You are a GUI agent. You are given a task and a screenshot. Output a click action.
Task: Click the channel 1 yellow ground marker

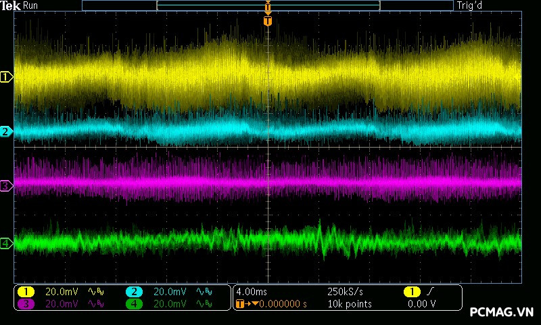pos(6,77)
